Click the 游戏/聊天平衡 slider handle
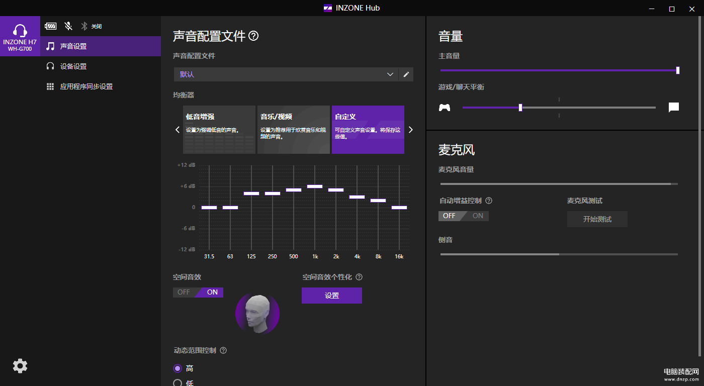The height and width of the screenshot is (386, 704). (x=520, y=108)
